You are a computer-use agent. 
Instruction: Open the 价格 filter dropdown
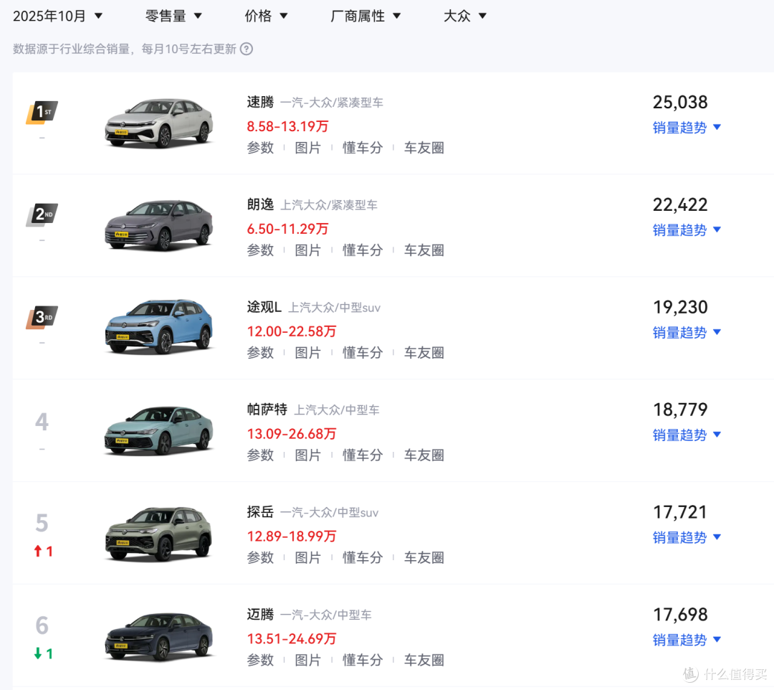point(266,16)
